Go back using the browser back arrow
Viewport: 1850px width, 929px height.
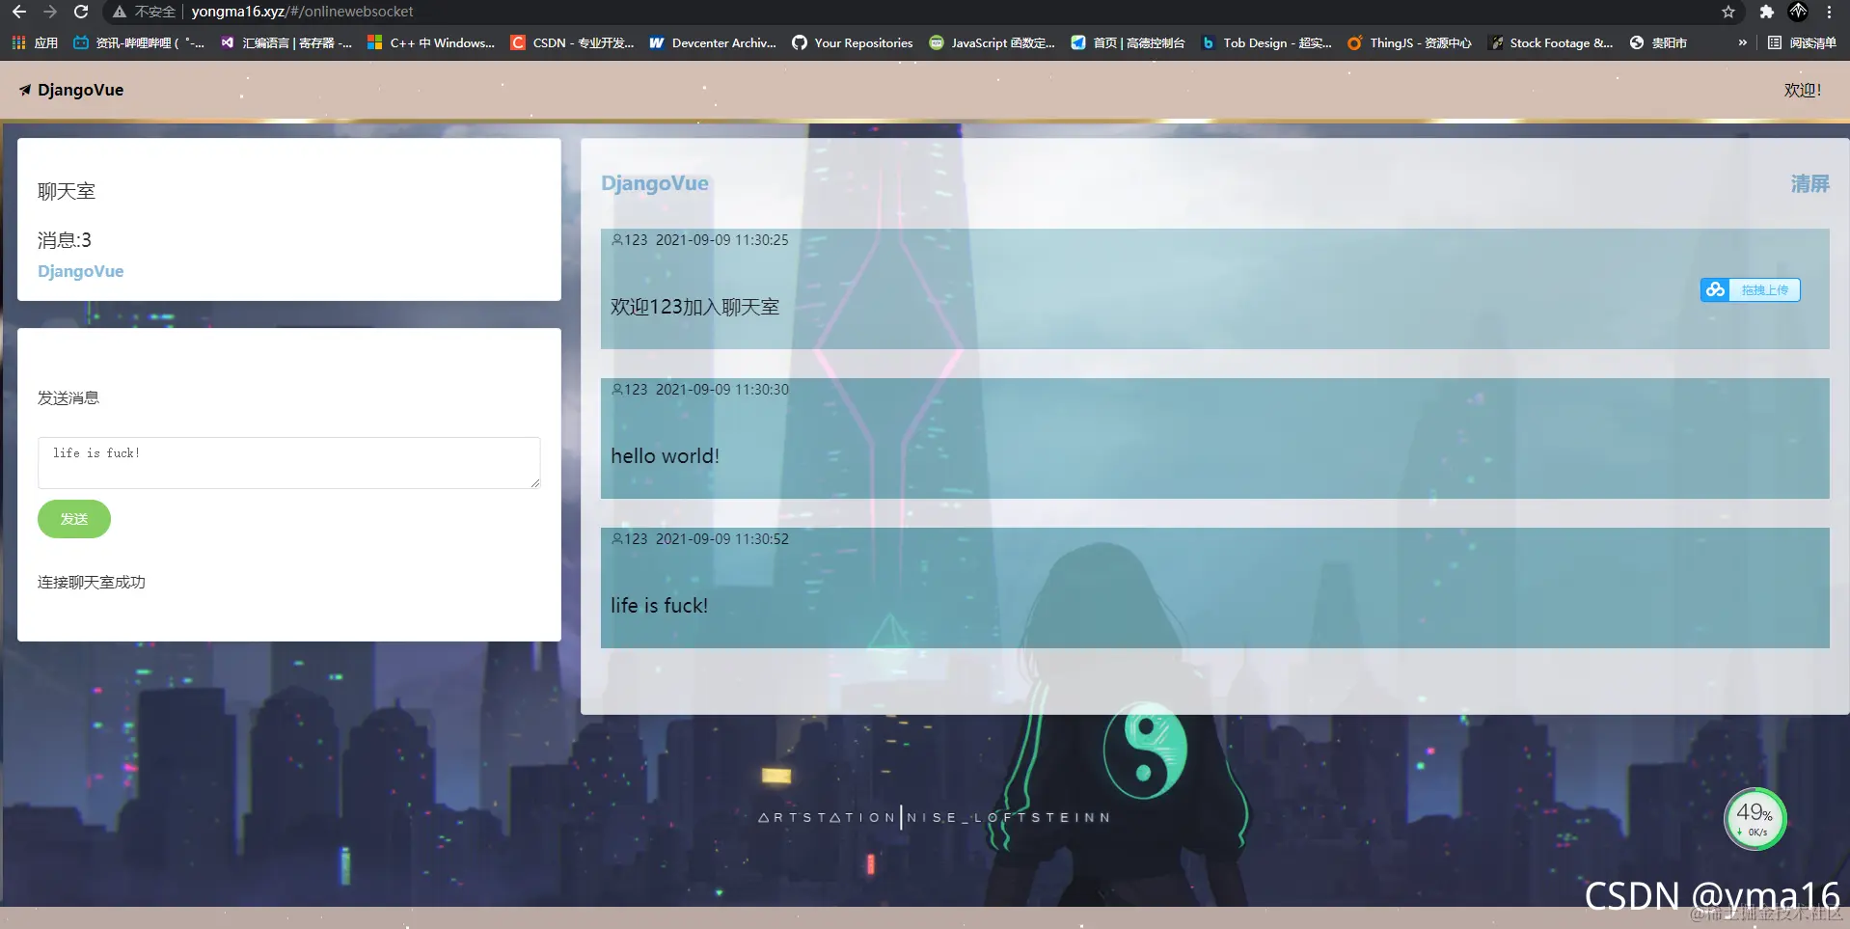[18, 12]
